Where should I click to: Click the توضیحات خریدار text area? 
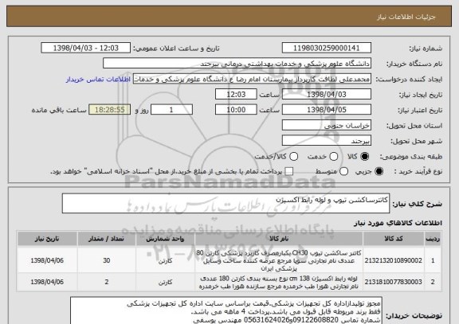(x=226, y=311)
